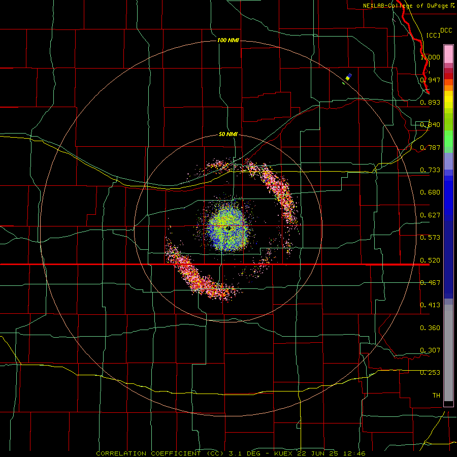Image resolution: width=457 pixels, height=457 pixels.
Task: Click the 0.253 scale value
Action: click(x=430, y=373)
